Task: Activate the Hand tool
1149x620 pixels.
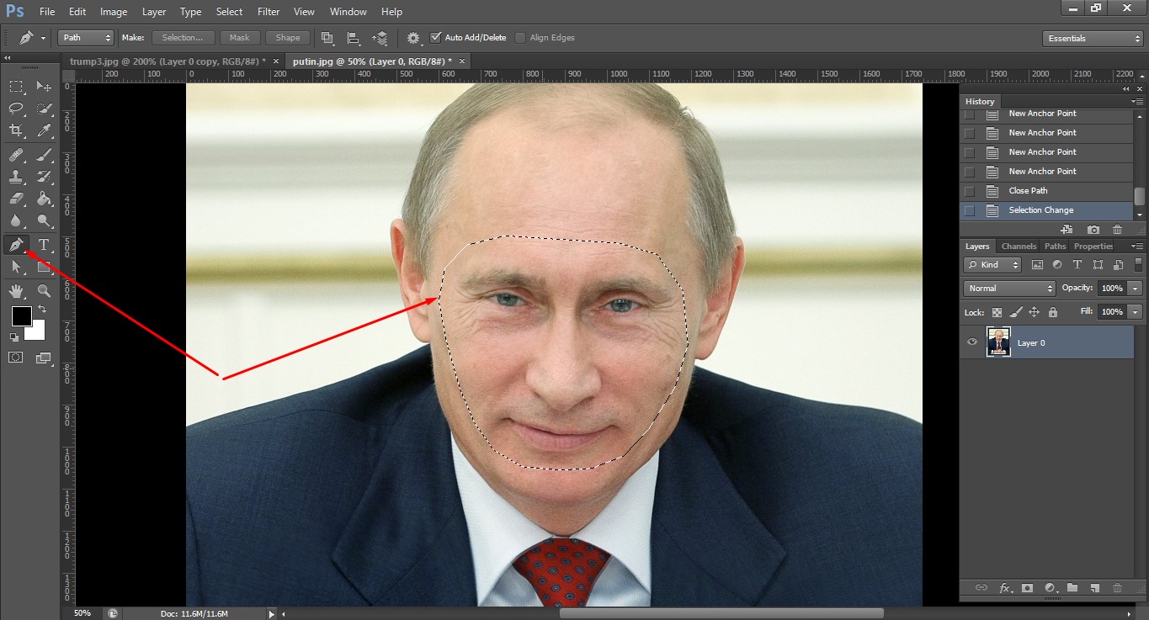Action: 16,291
